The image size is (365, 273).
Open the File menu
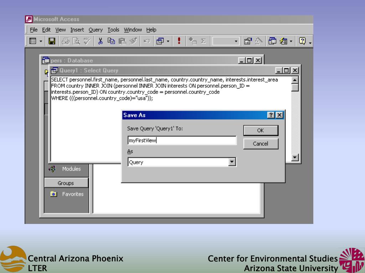click(x=34, y=30)
